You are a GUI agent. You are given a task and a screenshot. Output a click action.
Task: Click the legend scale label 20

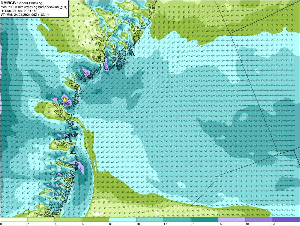(x=274, y=224)
